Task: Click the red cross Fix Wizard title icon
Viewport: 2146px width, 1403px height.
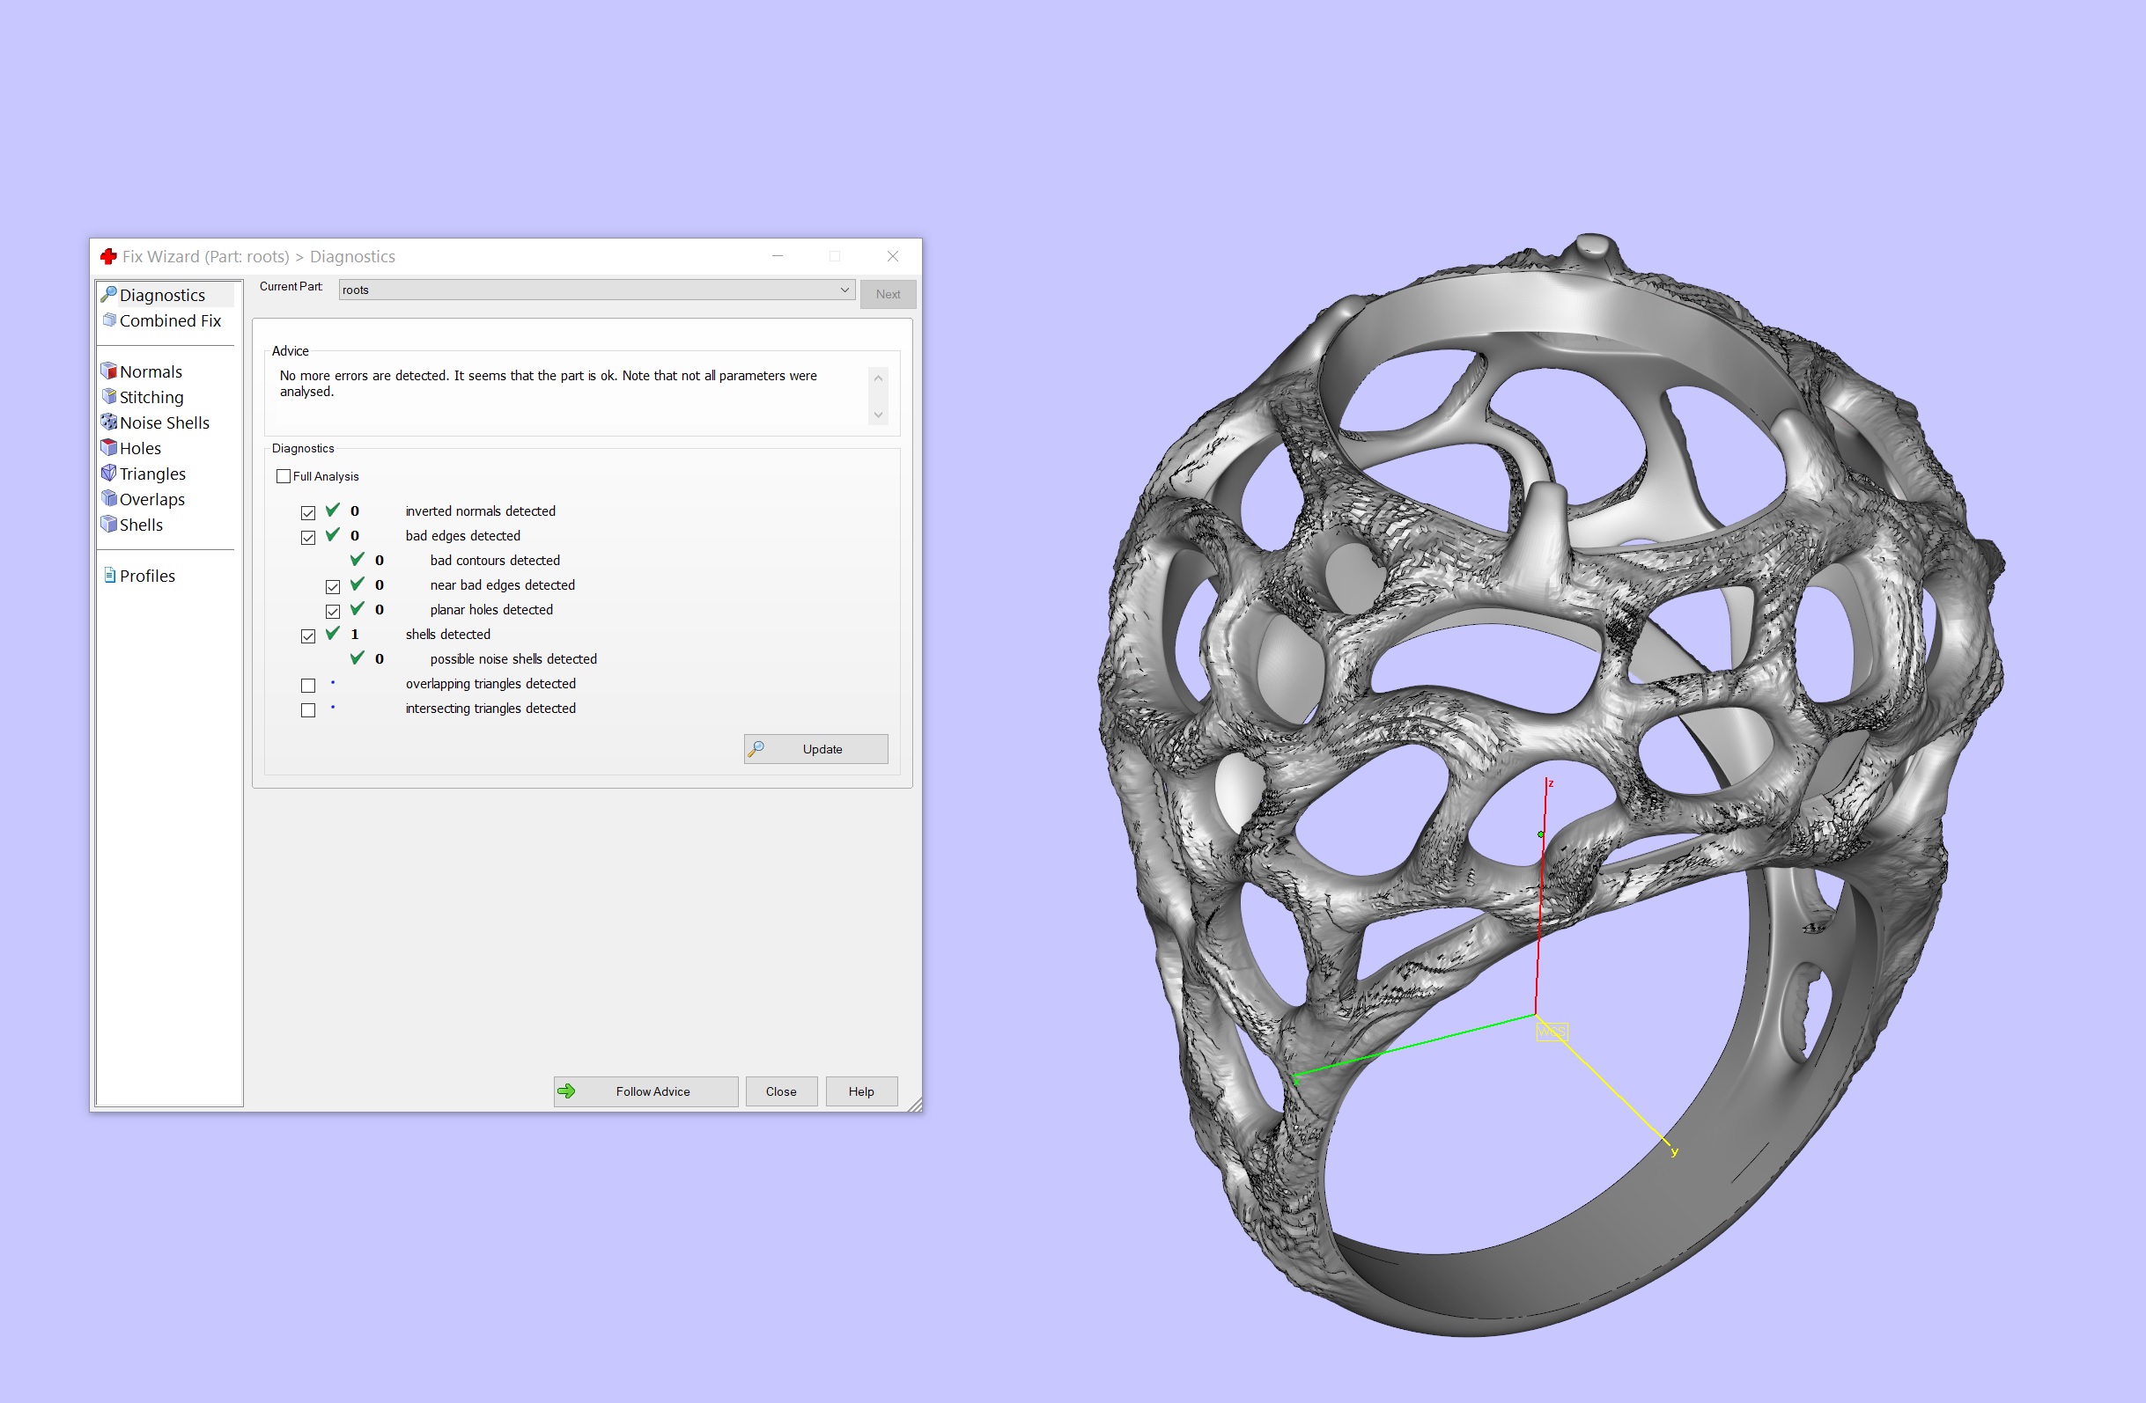Action: pyautogui.click(x=107, y=256)
